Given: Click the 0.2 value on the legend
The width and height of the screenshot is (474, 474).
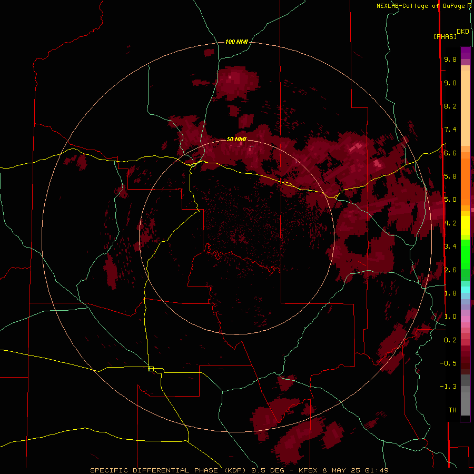Looking at the screenshot, I should (450, 340).
